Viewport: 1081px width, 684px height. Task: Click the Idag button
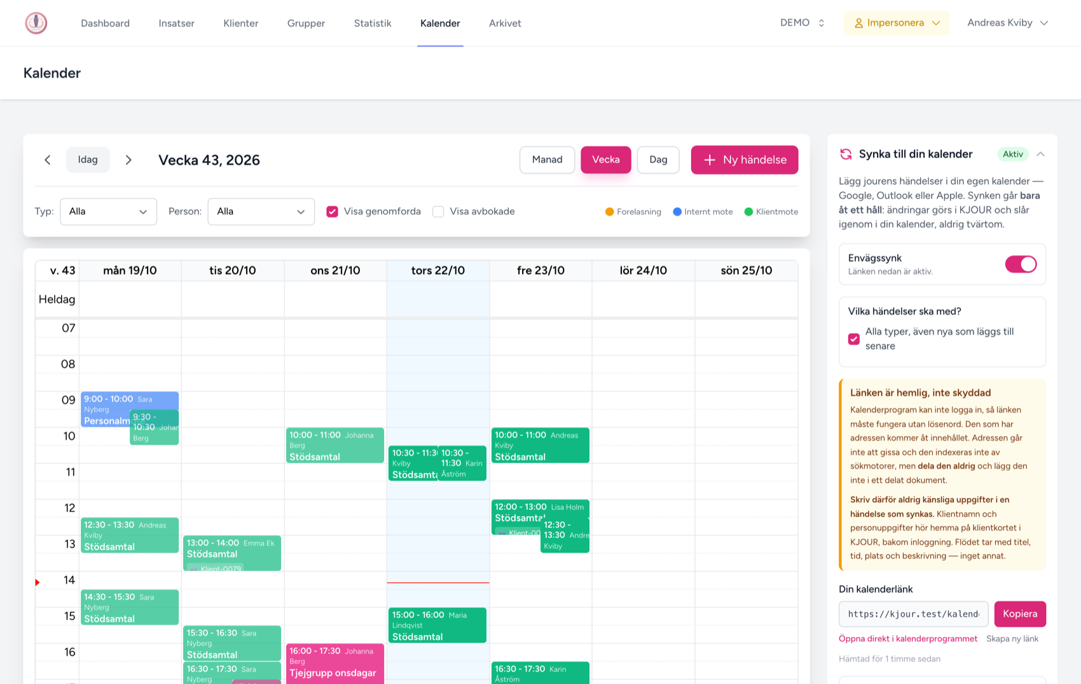tap(88, 160)
